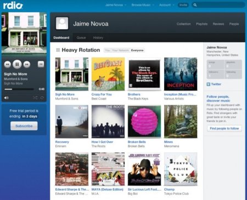Image resolution: width=247 pixels, height=200 pixels.
Task: Switch to the History tab
Action: tap(98, 38)
